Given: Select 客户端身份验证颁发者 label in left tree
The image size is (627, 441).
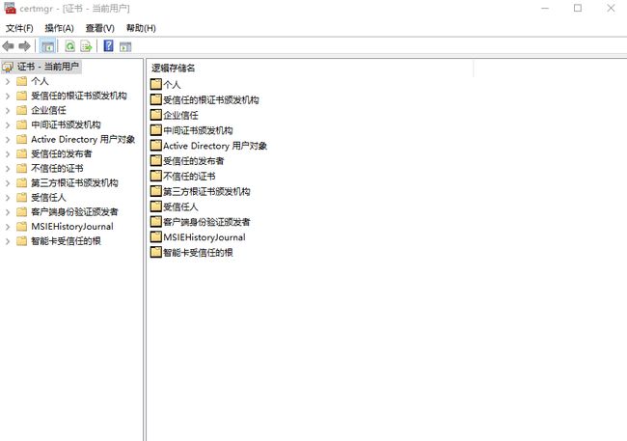Looking at the screenshot, I should (74, 212).
